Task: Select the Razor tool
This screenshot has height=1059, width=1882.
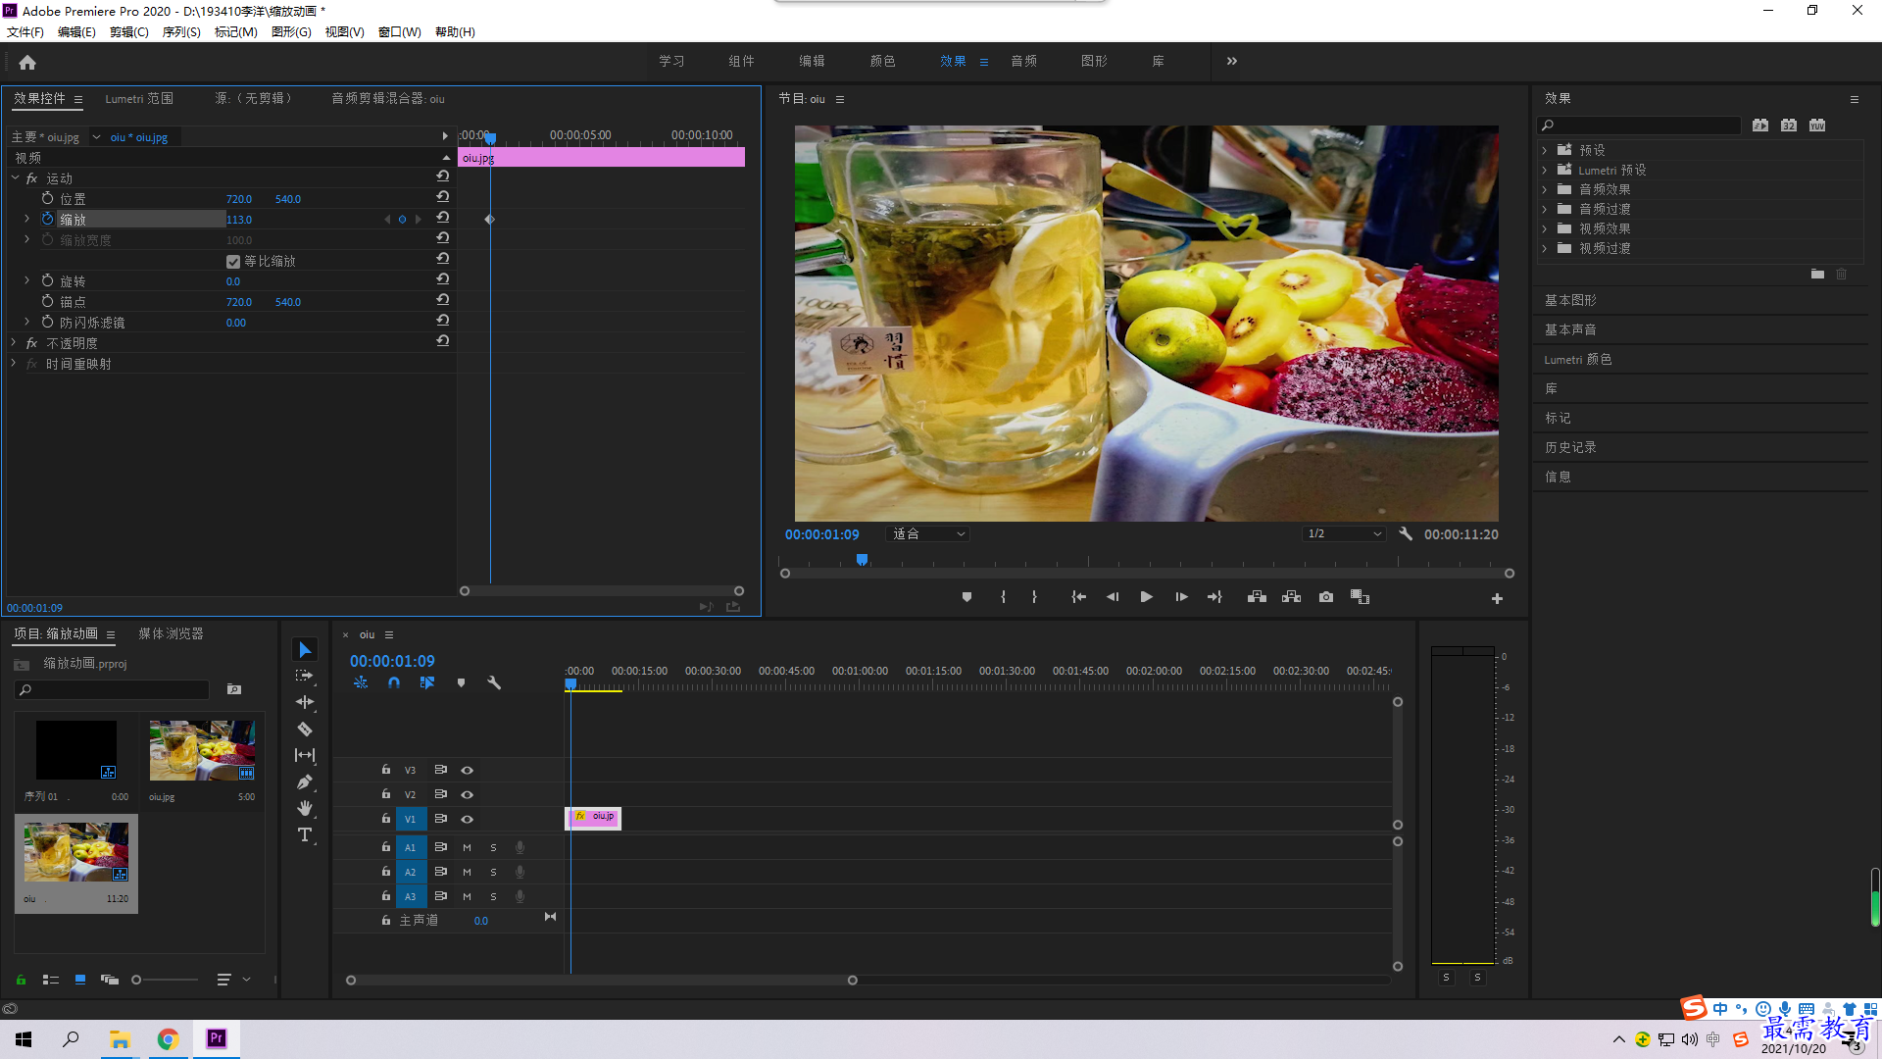Action: pos(305,729)
